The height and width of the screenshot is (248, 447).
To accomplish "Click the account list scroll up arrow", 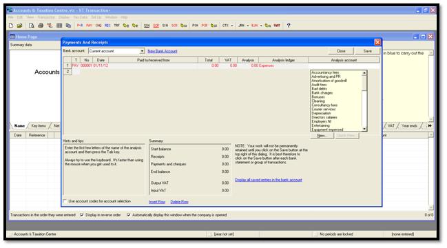I will click(x=364, y=73).
